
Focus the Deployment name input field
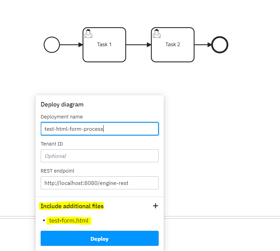point(99,129)
